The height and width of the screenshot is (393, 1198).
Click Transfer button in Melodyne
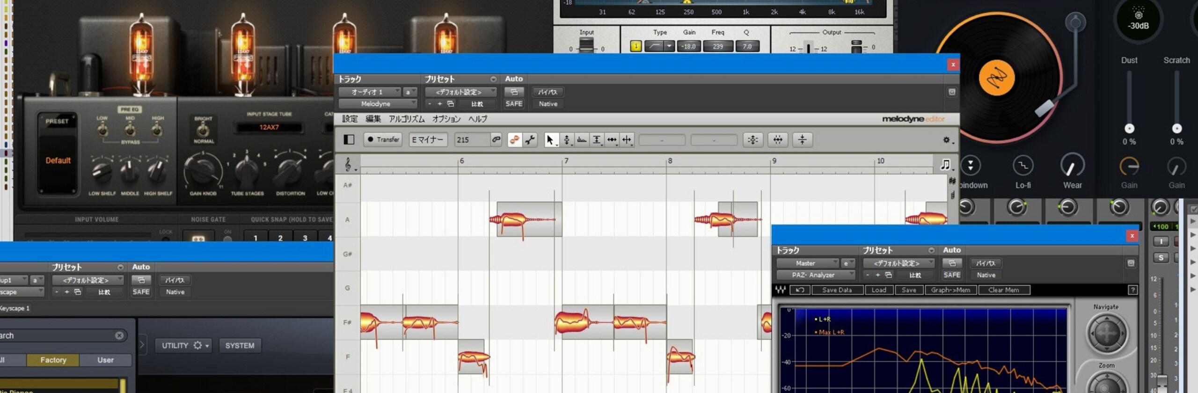383,140
